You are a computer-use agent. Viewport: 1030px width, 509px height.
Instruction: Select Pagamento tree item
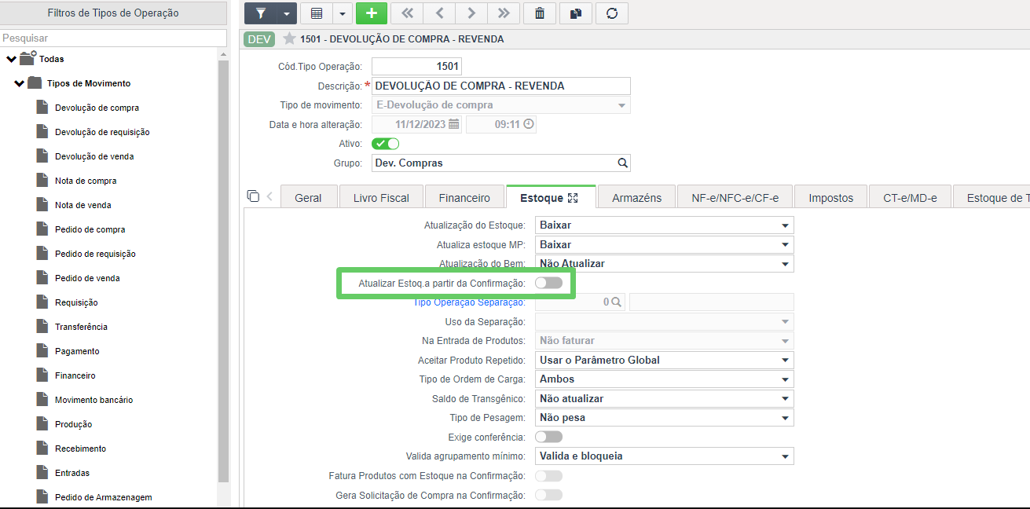coord(77,351)
